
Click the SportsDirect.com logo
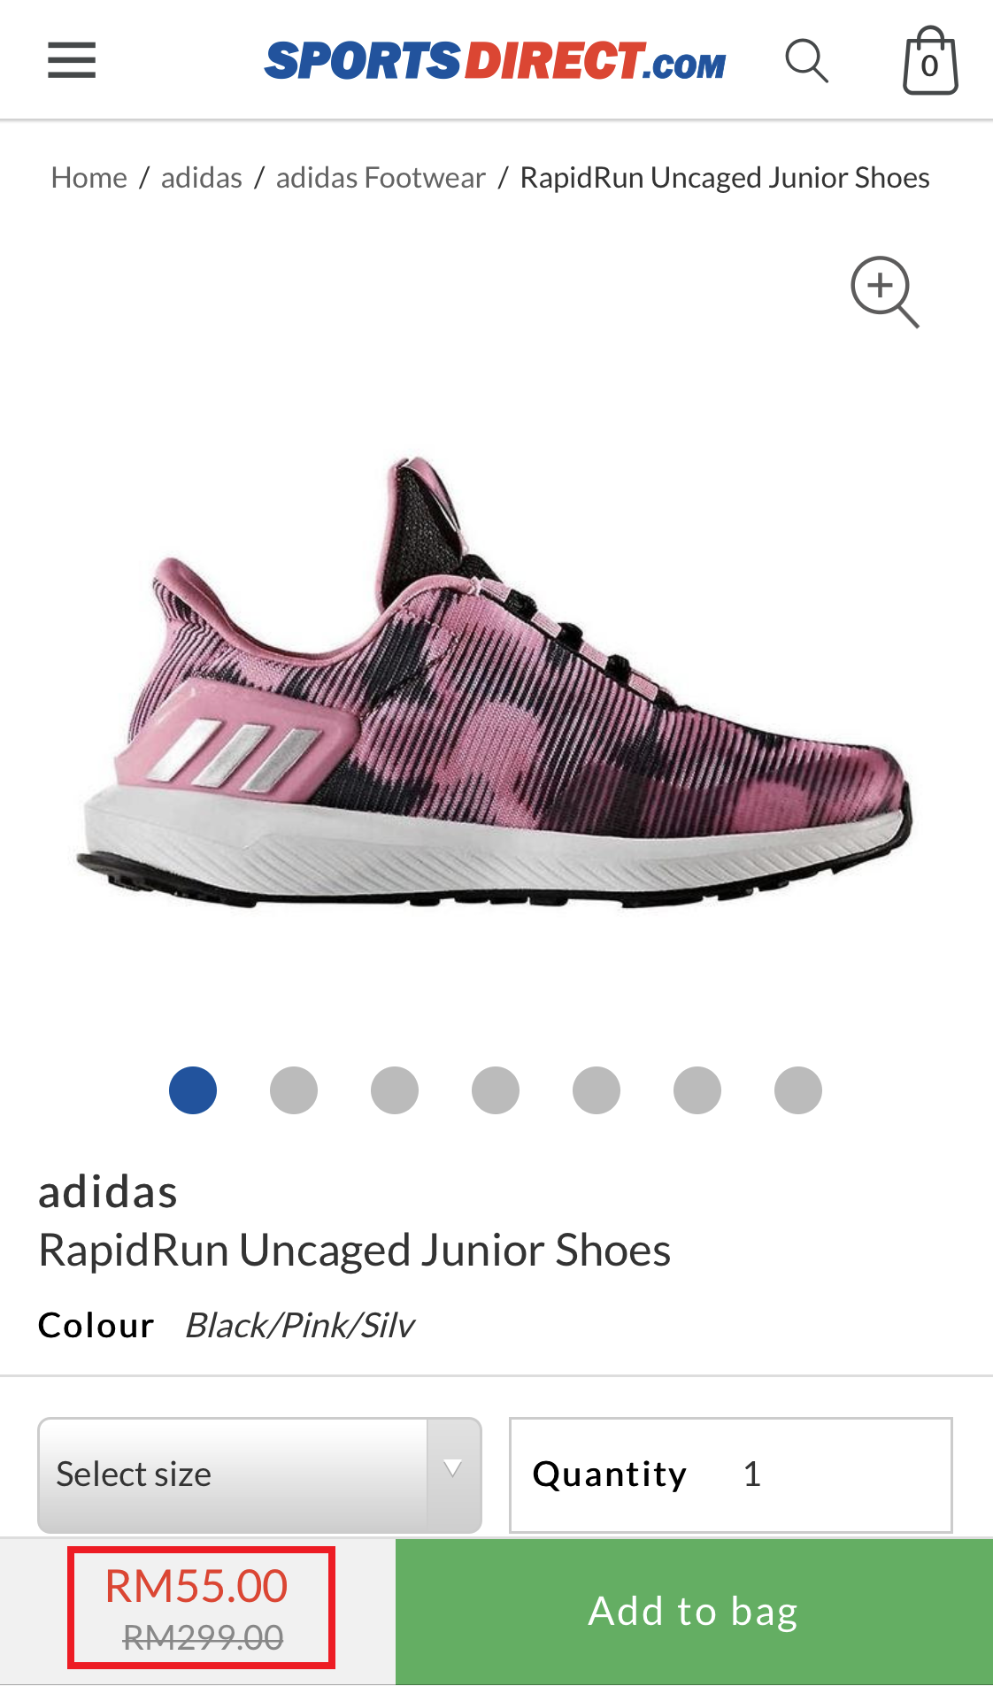495,61
